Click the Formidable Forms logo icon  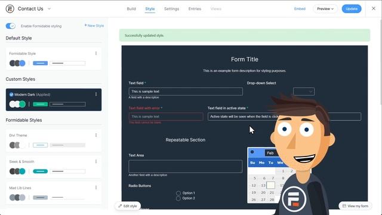click(10, 9)
